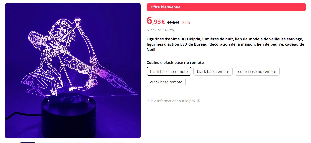
Task: Open the main purple LED lamp product image
Action: pos(73,71)
